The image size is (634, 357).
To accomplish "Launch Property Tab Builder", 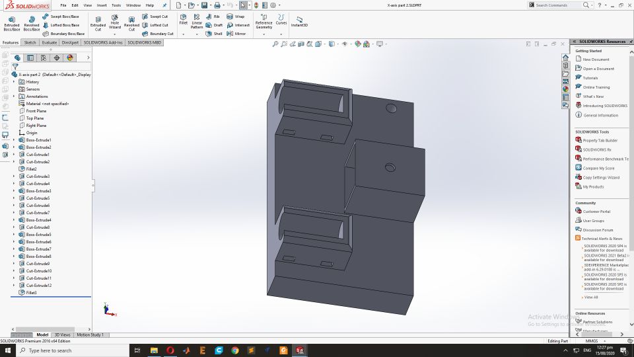I will pos(600,140).
